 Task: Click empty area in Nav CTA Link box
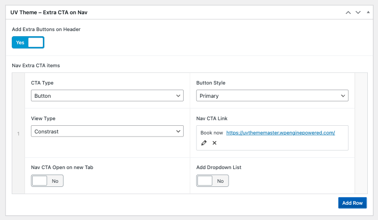tap(286, 143)
